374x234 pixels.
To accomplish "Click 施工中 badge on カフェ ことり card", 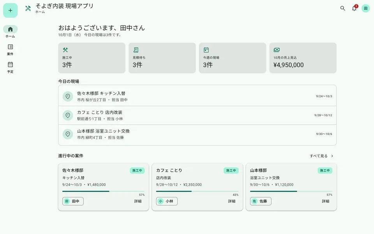I will click(x=231, y=170).
